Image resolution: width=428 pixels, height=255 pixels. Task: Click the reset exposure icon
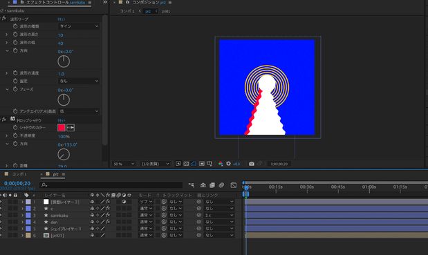coord(228,164)
